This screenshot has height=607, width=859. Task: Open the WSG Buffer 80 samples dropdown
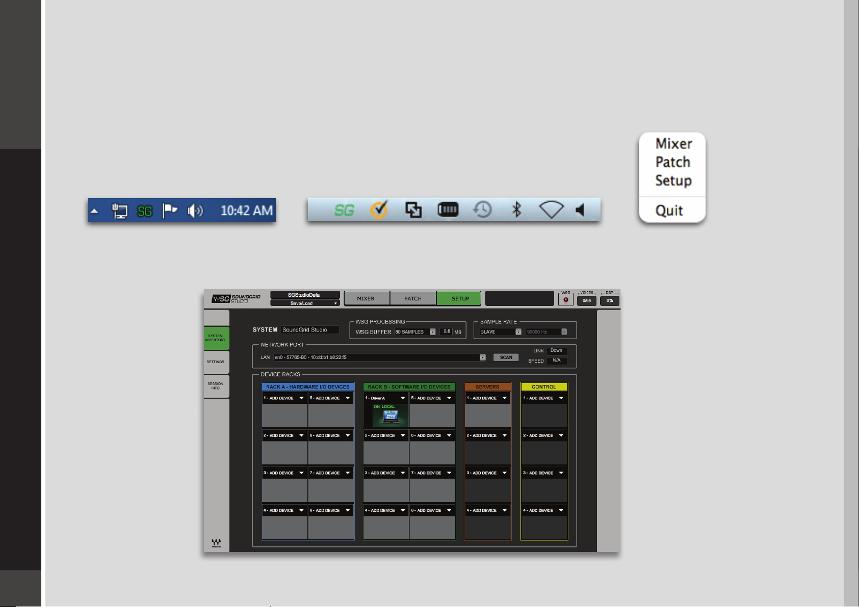coord(415,332)
